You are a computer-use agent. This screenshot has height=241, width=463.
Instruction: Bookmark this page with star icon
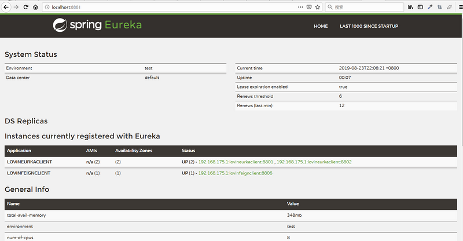(x=317, y=7)
